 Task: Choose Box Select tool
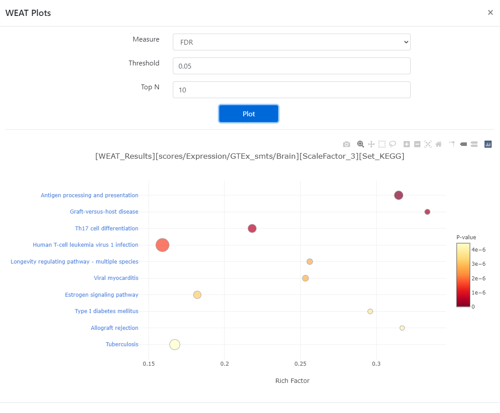tap(382, 144)
